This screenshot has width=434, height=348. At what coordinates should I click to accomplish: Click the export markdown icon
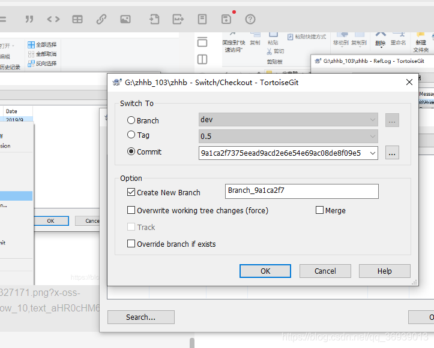coord(178,19)
